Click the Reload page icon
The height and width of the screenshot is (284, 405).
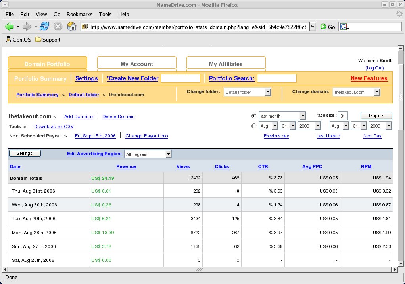pos(44,27)
